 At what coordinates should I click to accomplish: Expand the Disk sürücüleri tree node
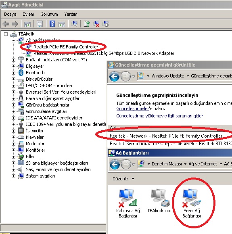point(13,79)
